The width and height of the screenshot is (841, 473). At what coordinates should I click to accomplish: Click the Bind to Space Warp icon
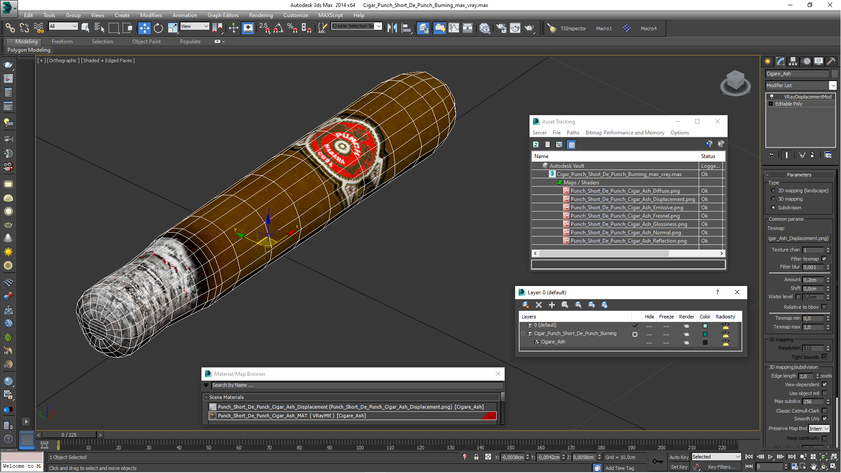point(39,28)
